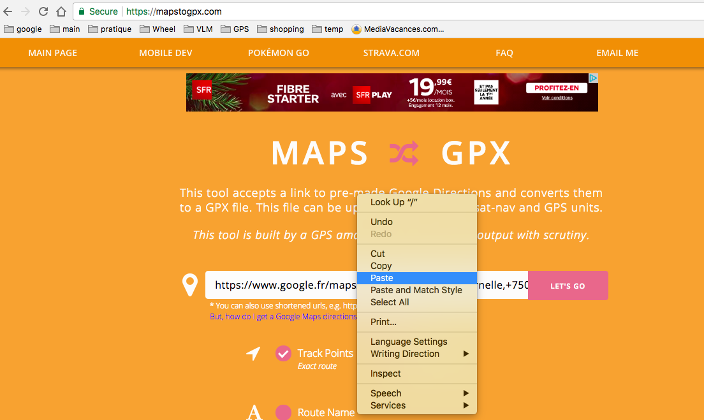This screenshot has height=420, width=704.
Task: Open the temp bookmarks folder
Action: point(328,29)
